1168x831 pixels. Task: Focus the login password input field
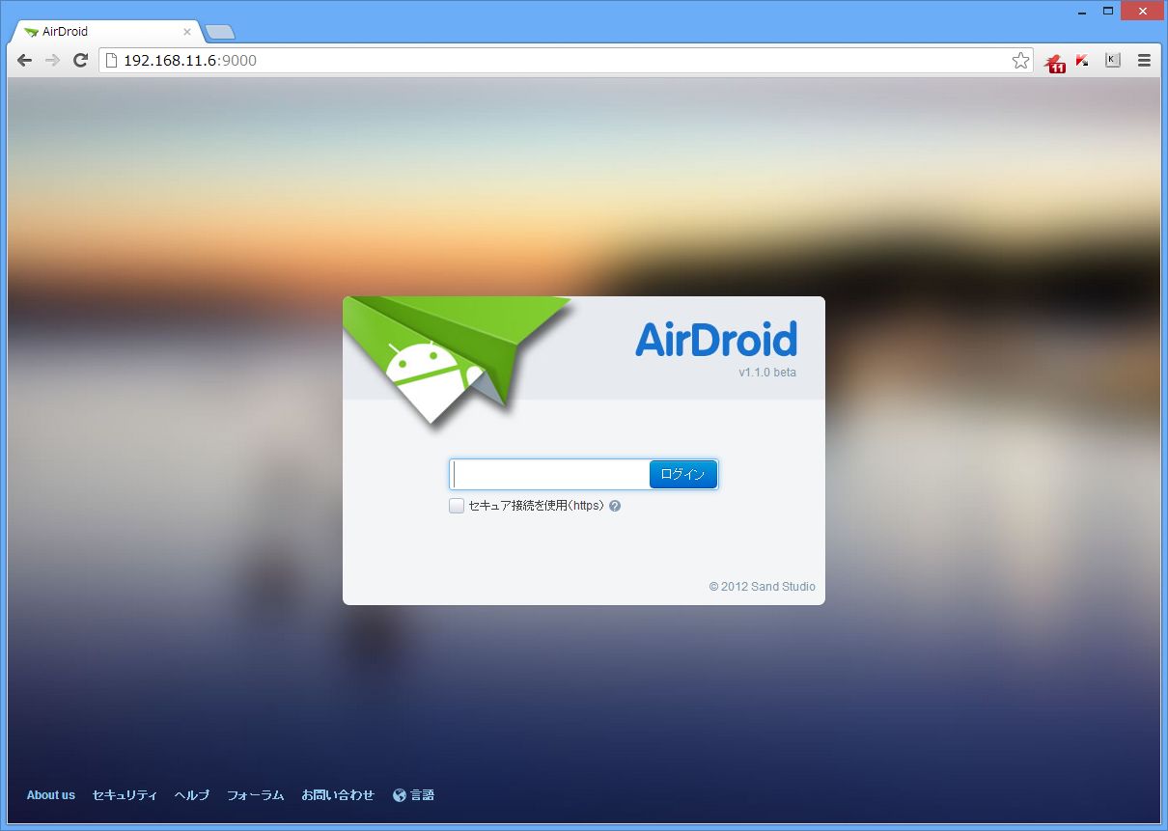(x=550, y=474)
